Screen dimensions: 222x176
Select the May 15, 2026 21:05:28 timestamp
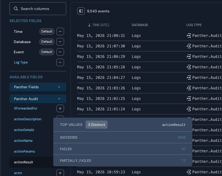click(x=101, y=67)
